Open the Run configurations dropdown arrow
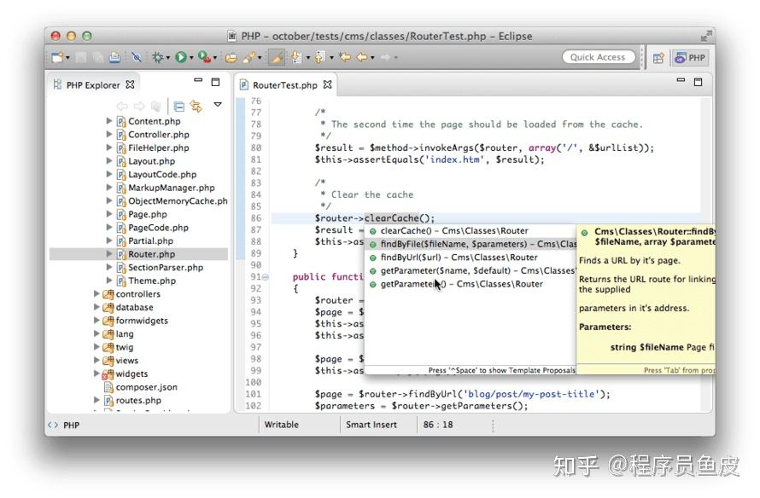The height and width of the screenshot is (498, 760). 191,58
